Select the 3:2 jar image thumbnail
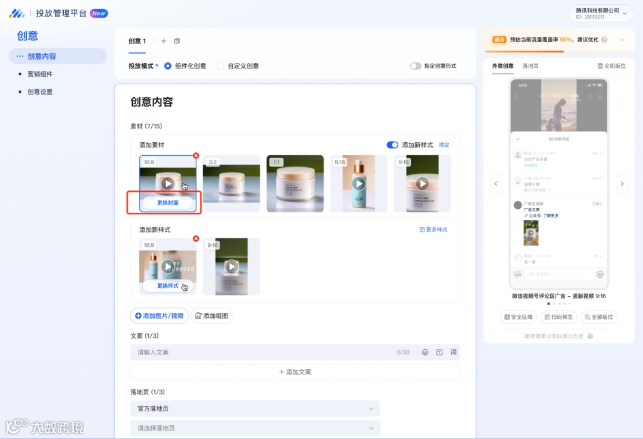The width and height of the screenshot is (643, 439). [x=231, y=184]
